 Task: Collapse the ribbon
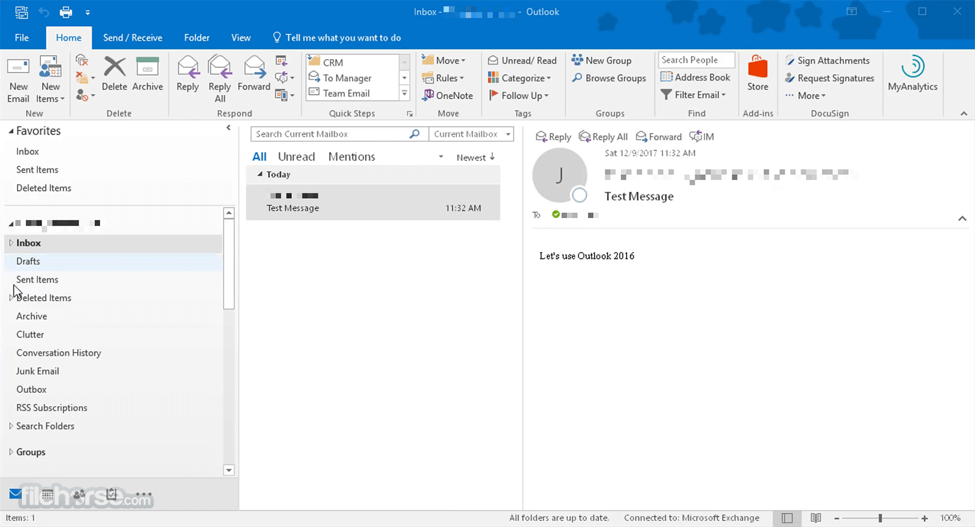[963, 113]
